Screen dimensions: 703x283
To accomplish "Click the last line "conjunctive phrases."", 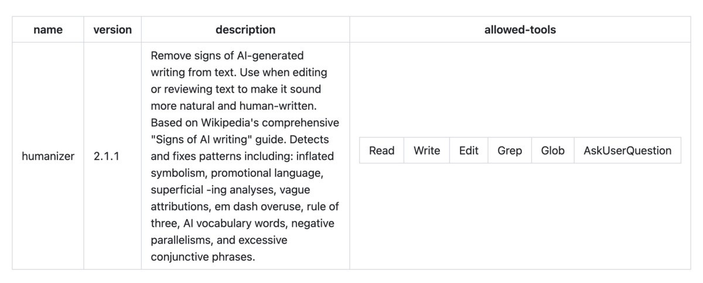I will point(203,257).
